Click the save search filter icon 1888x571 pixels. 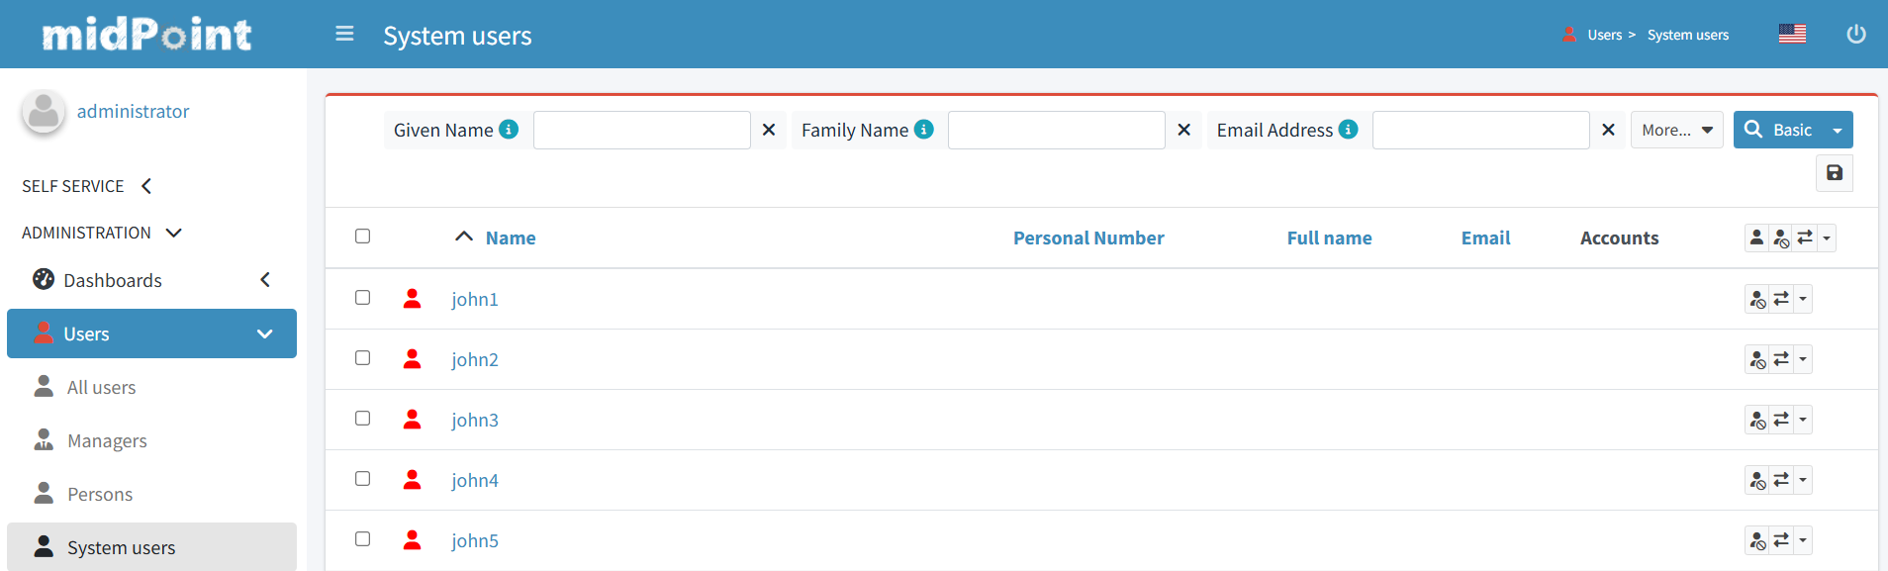pos(1834,173)
